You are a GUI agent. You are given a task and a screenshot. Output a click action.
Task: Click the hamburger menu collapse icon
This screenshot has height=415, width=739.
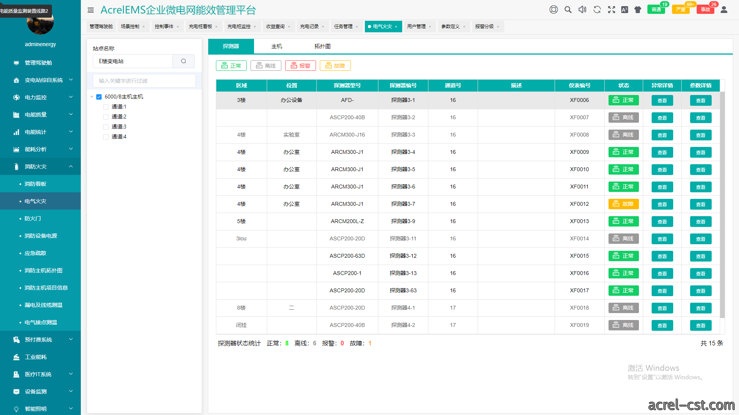click(90, 10)
